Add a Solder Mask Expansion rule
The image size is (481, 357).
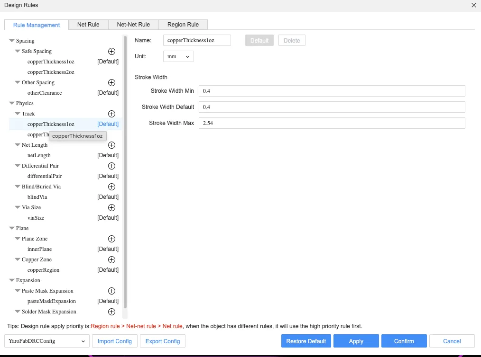coord(111,312)
